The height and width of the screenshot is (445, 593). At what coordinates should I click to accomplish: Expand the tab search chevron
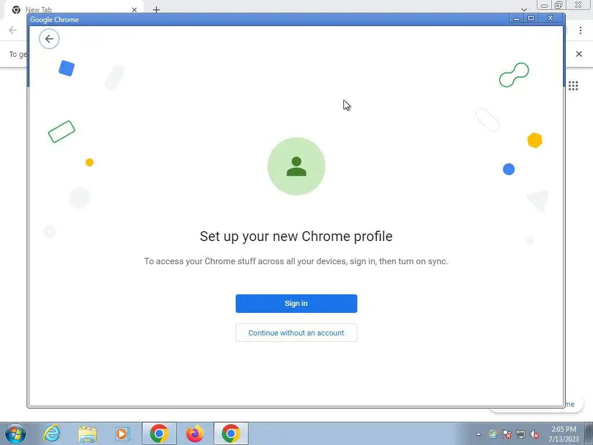coord(524,9)
